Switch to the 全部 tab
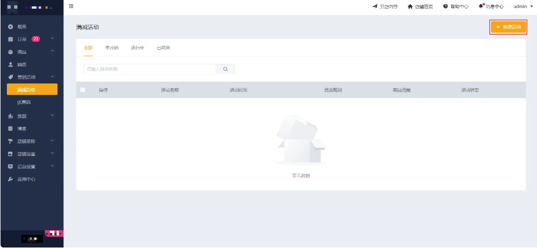The image size is (537, 248). tap(88, 48)
